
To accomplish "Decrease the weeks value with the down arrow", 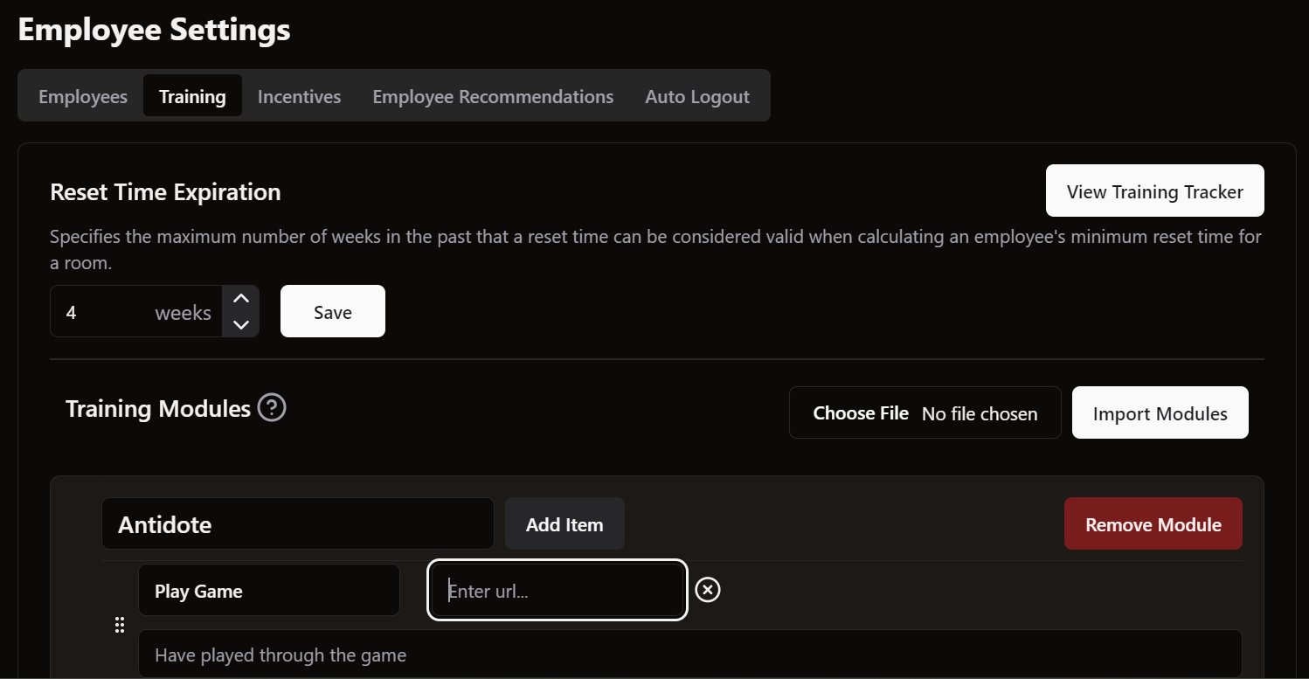I will point(241,324).
